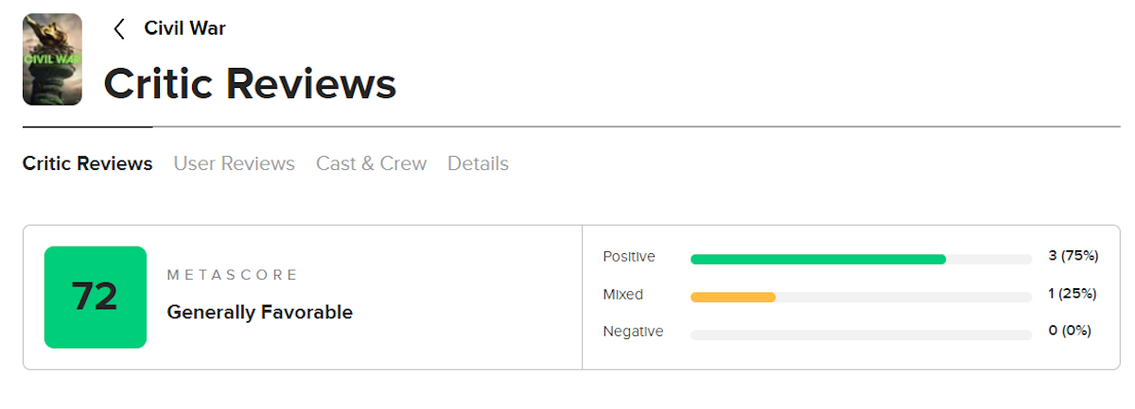
Task: Switch to the Details tab
Action: [x=478, y=163]
